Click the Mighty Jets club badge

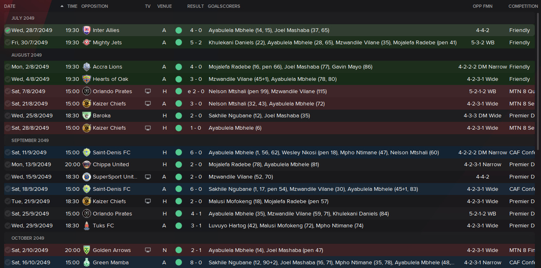click(x=86, y=42)
